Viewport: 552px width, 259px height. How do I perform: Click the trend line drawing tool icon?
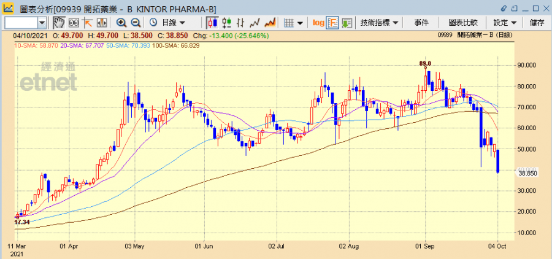pos(86,23)
